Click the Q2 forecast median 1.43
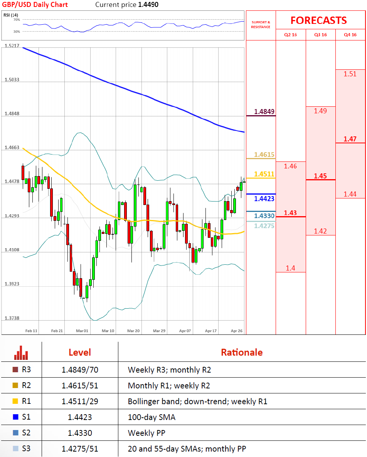This screenshot has width=367, height=457. pos(290,213)
